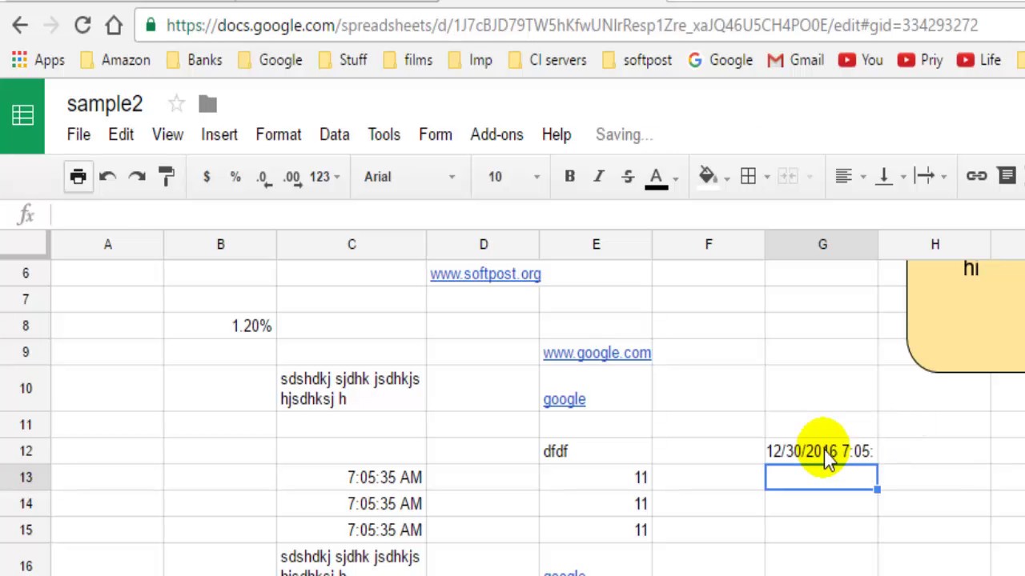The height and width of the screenshot is (576, 1025).
Task: Open the Banks bookmark folder
Action: (x=194, y=60)
